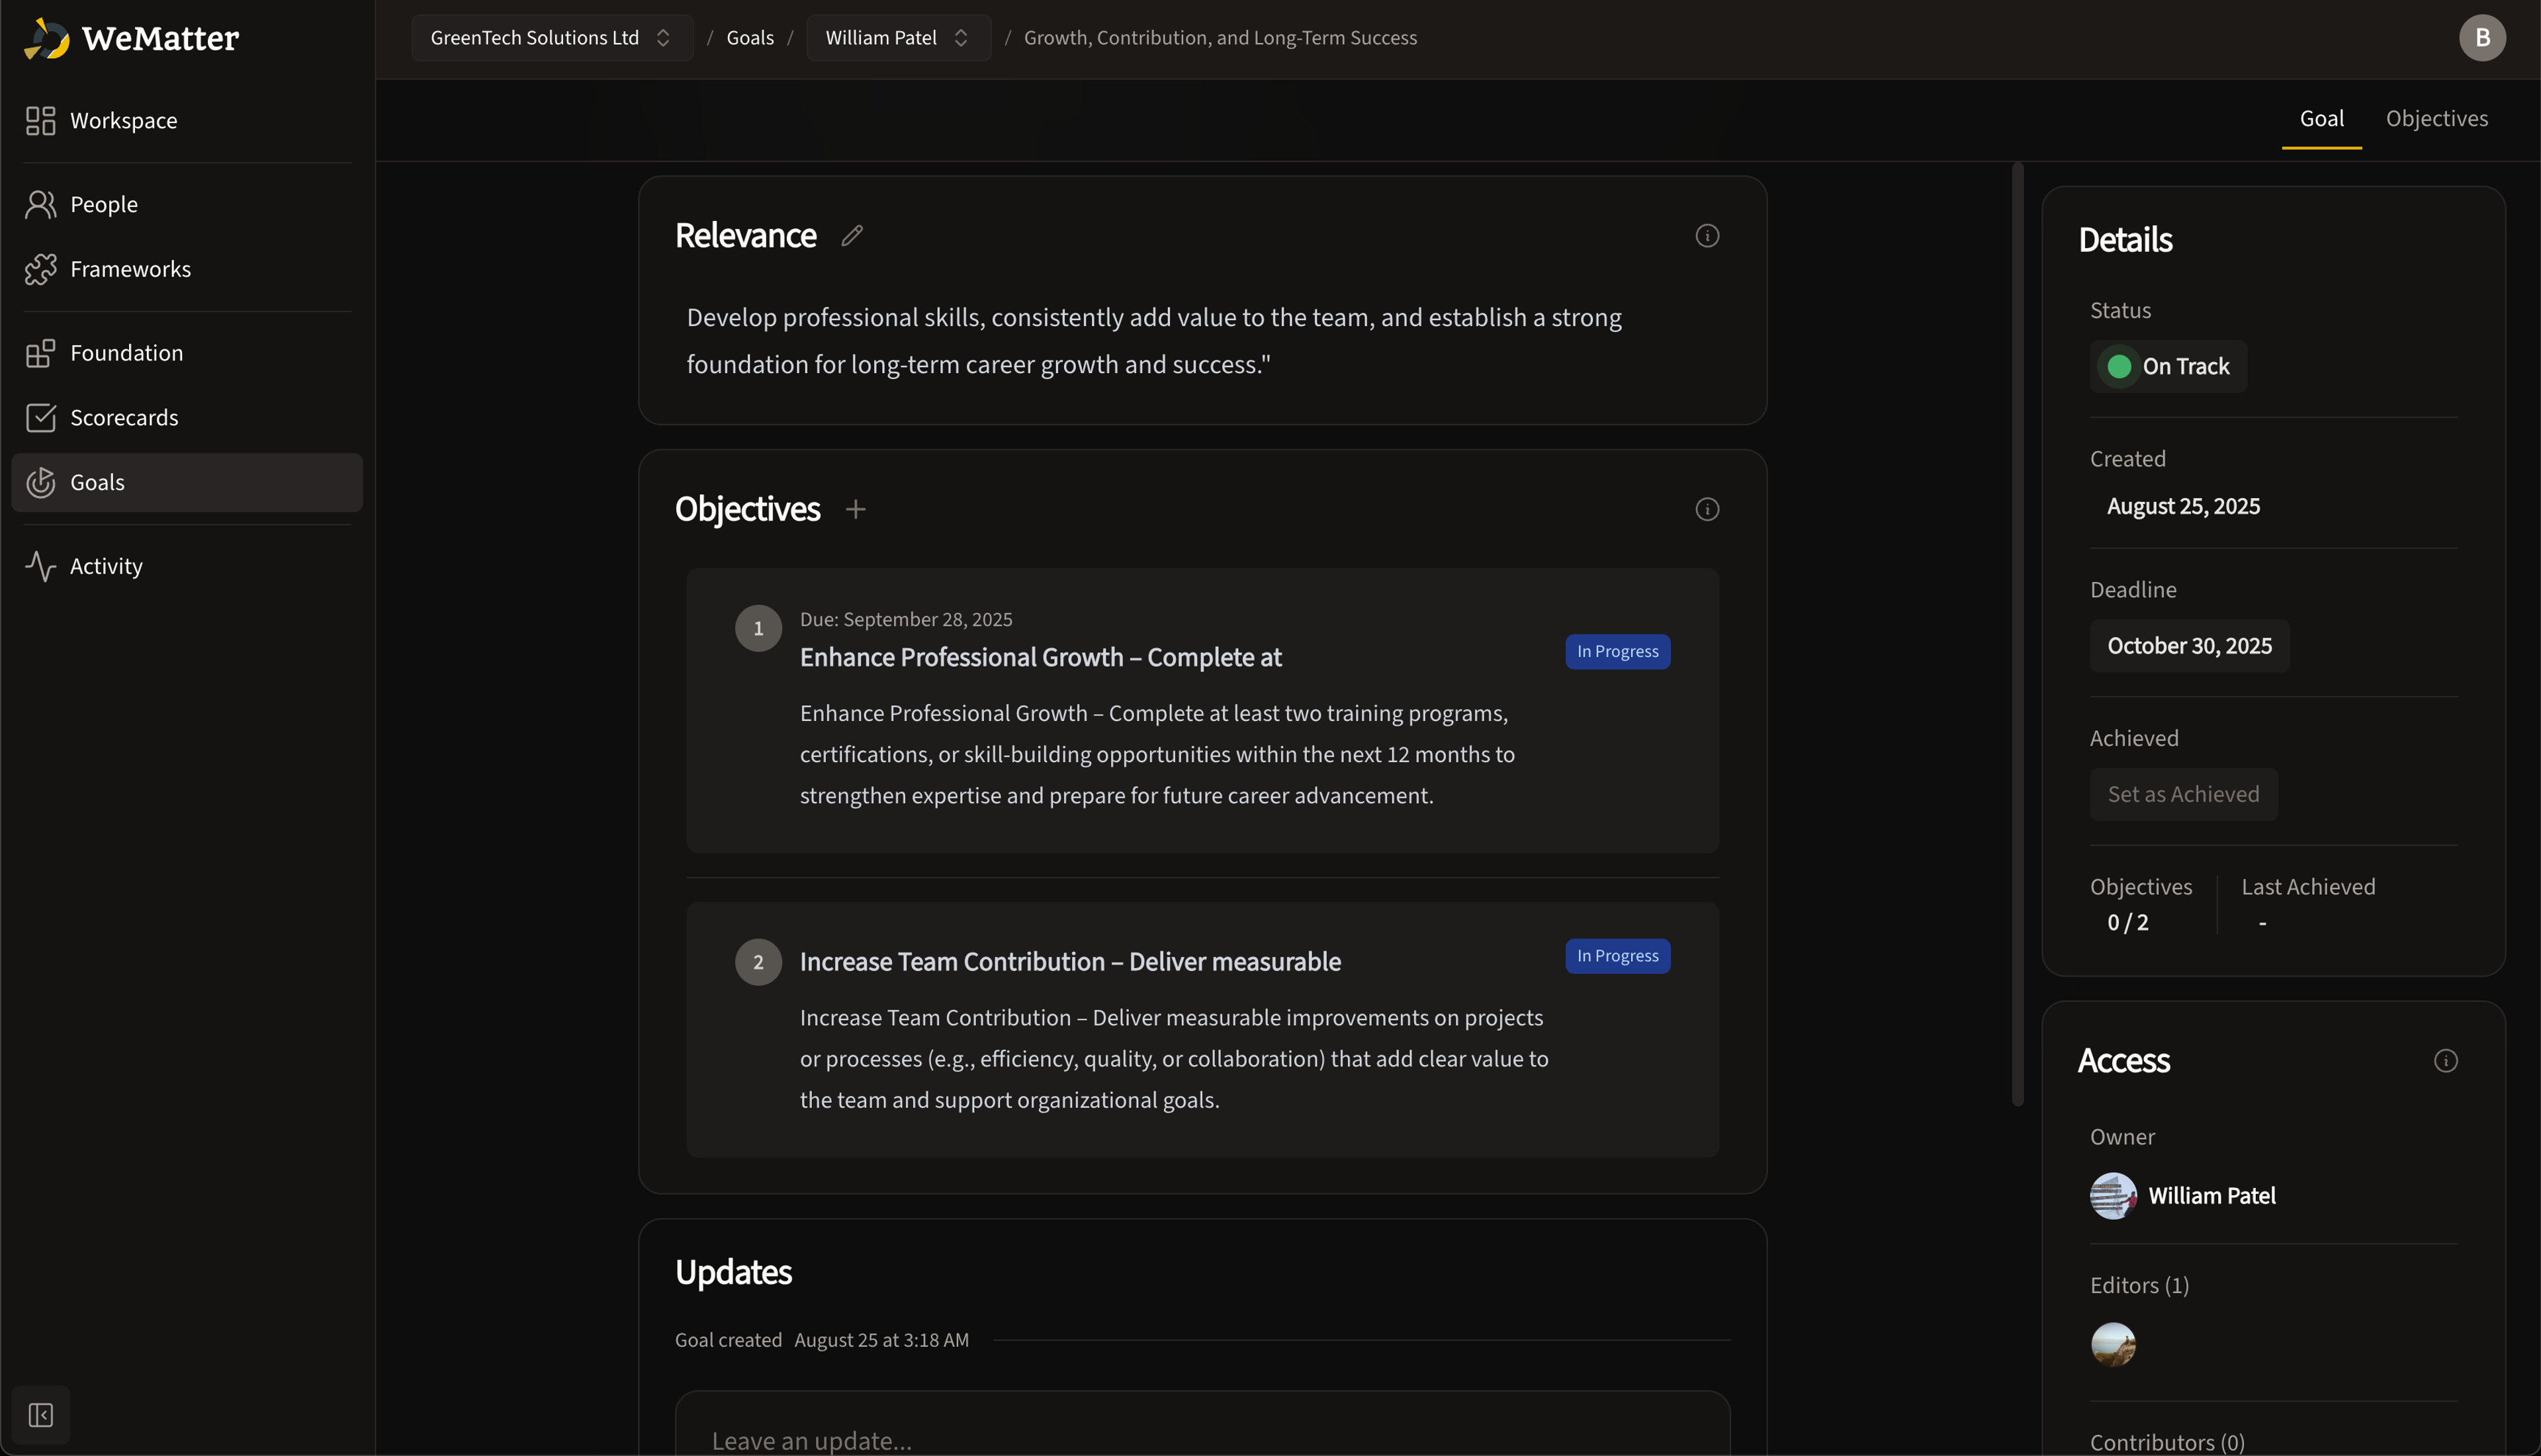Image resolution: width=2541 pixels, height=1456 pixels.
Task: Click the Relevance description paragraph
Action: point(1154,341)
